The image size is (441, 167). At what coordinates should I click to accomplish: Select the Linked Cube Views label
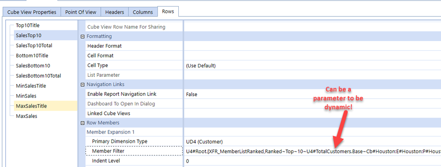click(109, 113)
